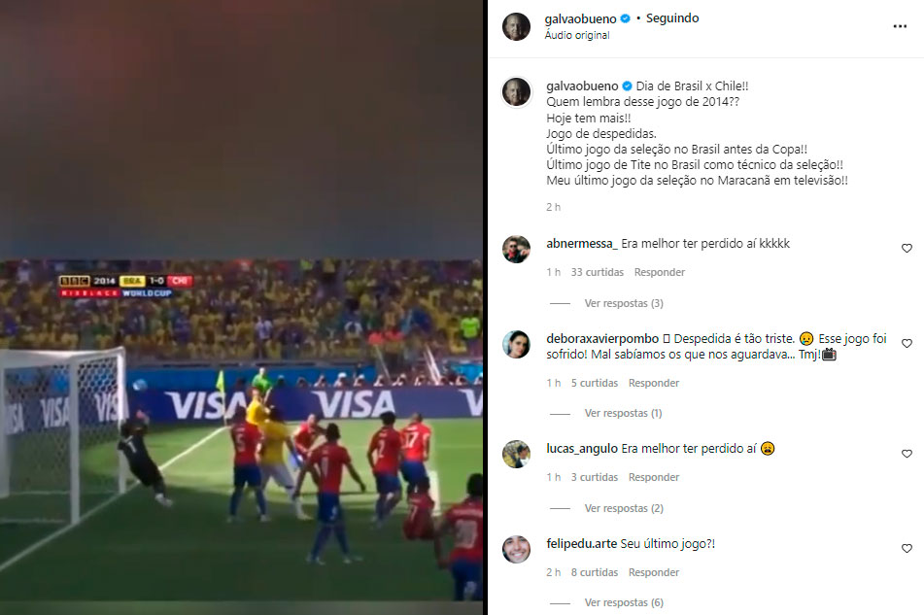Viewport: 924px width, 615px height.
Task: Open abnermessa_'s profile avatar
Action: point(516,249)
